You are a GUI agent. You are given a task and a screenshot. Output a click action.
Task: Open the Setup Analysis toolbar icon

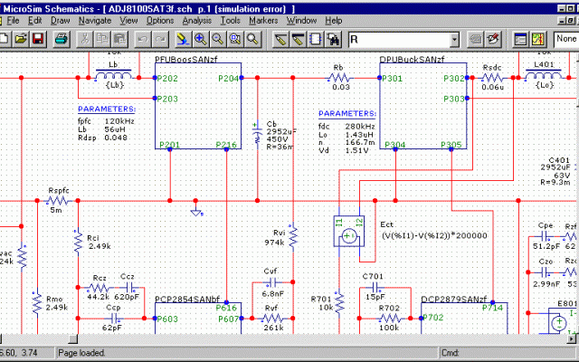[x=519, y=39]
